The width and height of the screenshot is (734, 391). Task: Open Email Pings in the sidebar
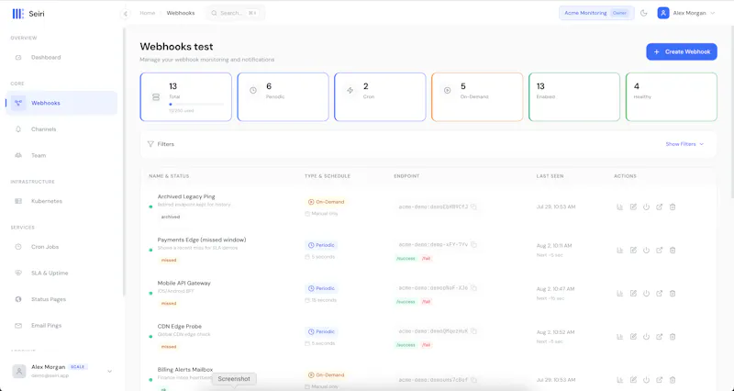(x=47, y=326)
